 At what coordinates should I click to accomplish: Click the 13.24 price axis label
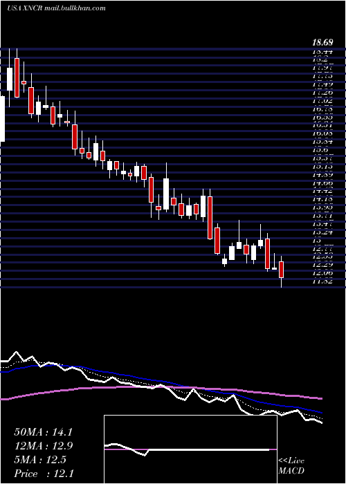tap(322, 232)
